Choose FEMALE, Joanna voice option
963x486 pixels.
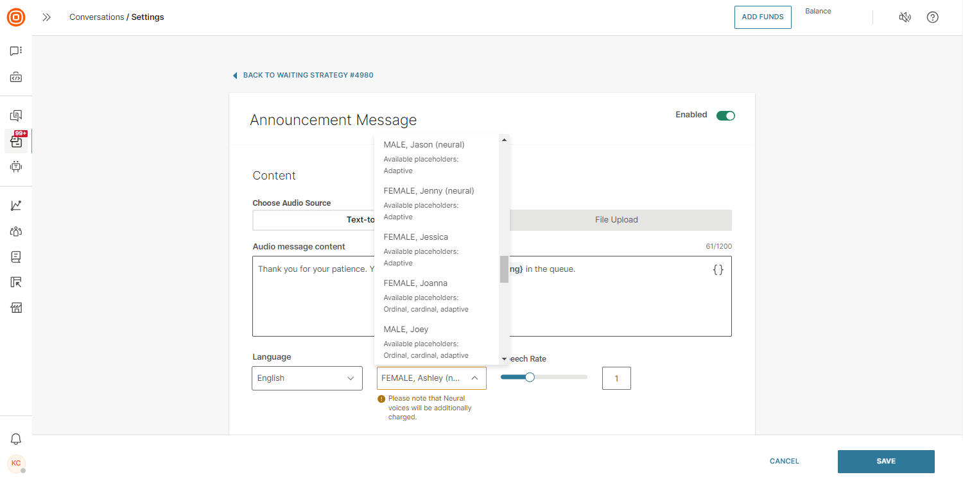(x=437, y=296)
